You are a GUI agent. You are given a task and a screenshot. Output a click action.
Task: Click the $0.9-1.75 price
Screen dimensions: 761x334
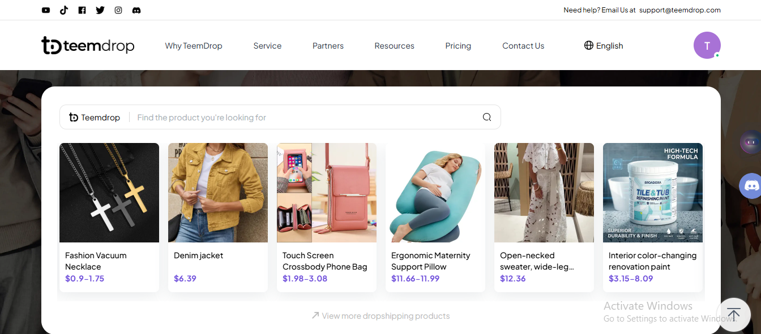[85, 279]
